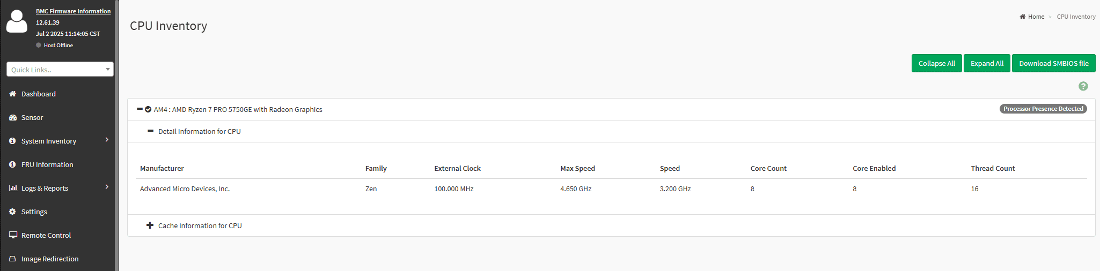Download the SMBIOS file
This screenshot has height=271, width=1100.
tap(1053, 63)
